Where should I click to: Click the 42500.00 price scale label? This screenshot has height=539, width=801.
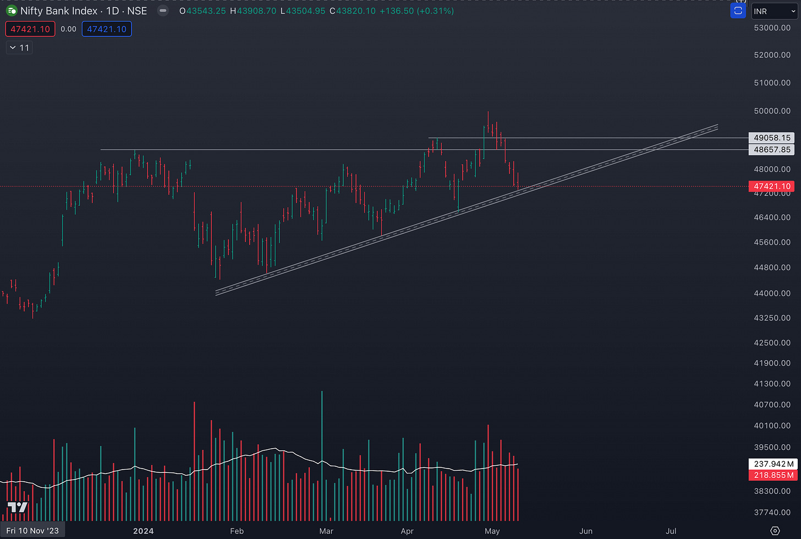772,342
